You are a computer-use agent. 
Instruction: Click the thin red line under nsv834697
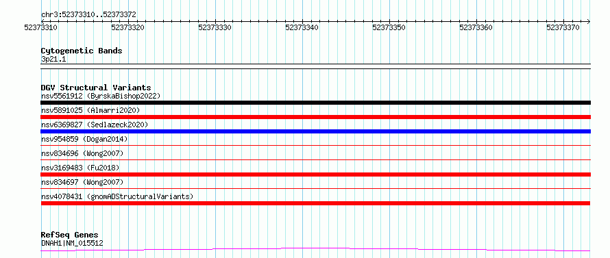tap(315, 188)
